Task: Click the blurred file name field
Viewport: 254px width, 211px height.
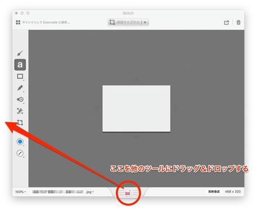Action: (58, 192)
